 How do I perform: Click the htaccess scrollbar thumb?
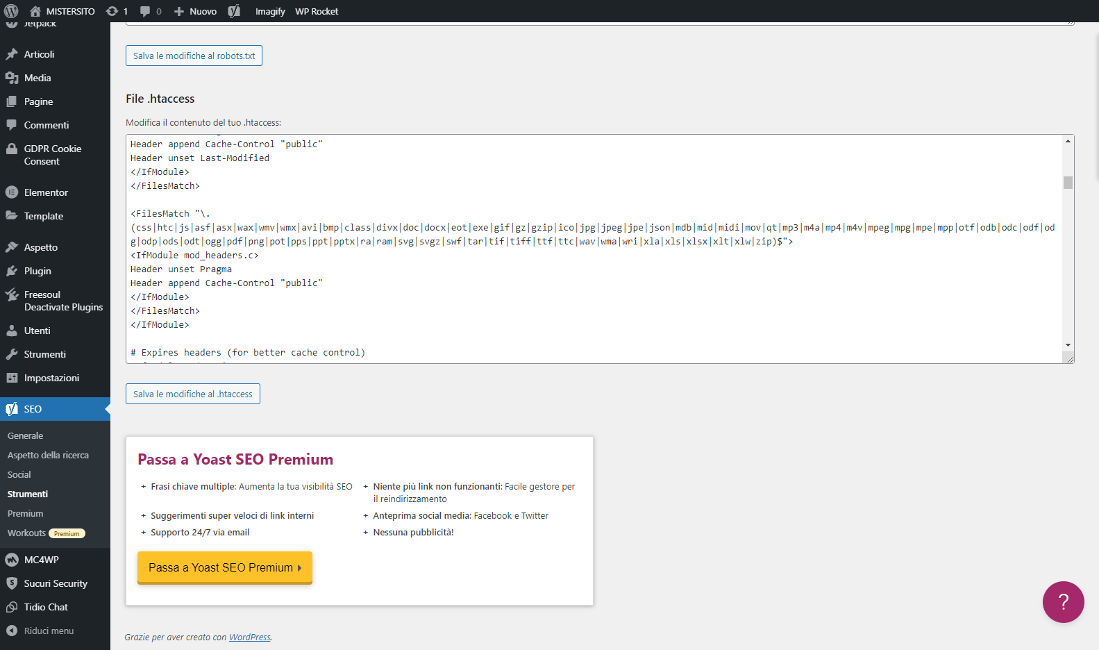pyautogui.click(x=1068, y=183)
